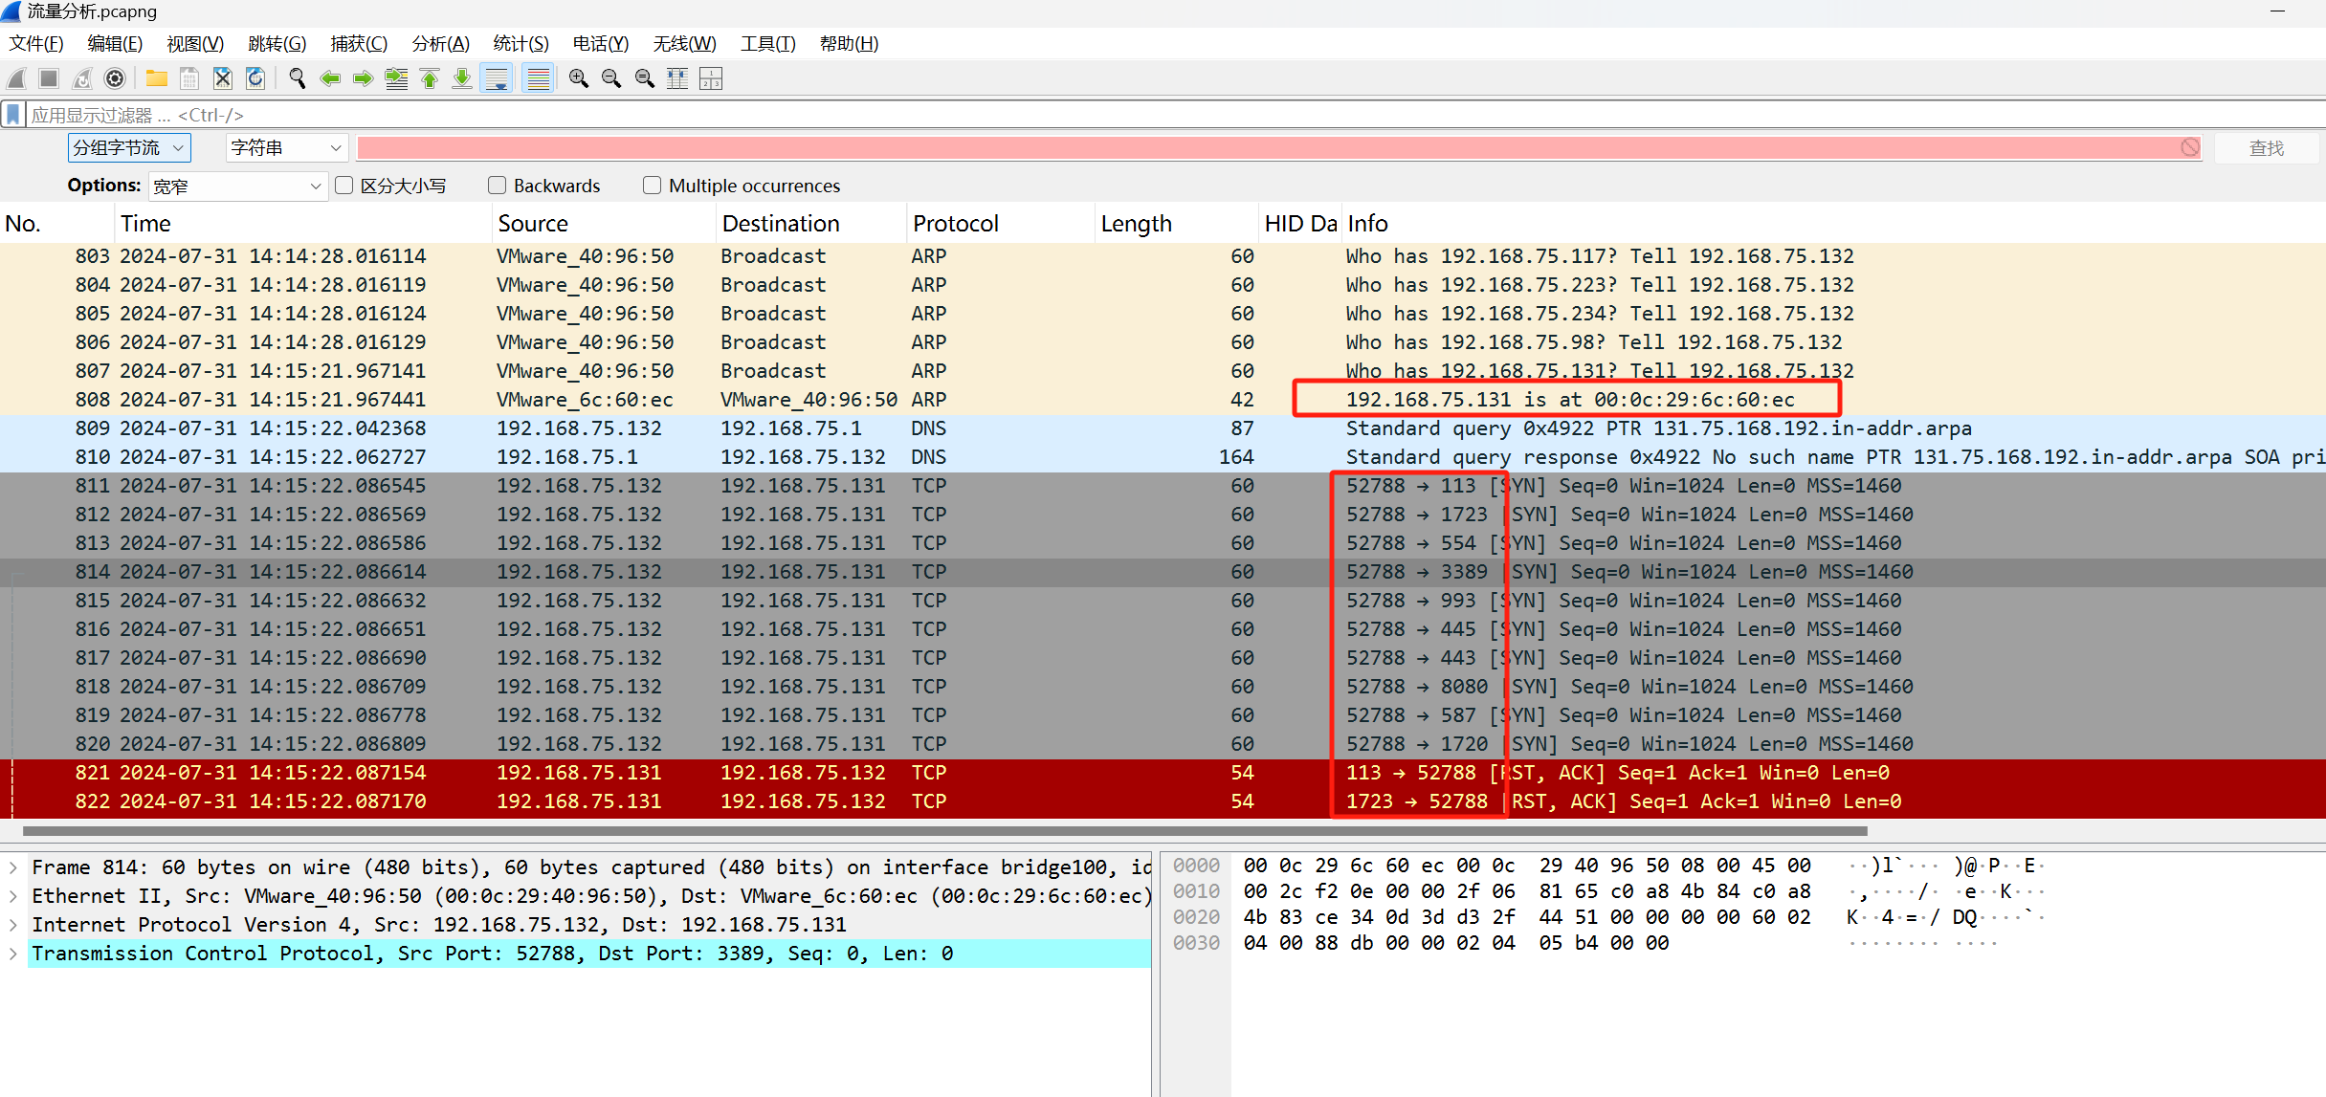Open the 统计(S) menu
Image resolution: width=2326 pixels, height=1097 pixels.
521,44
